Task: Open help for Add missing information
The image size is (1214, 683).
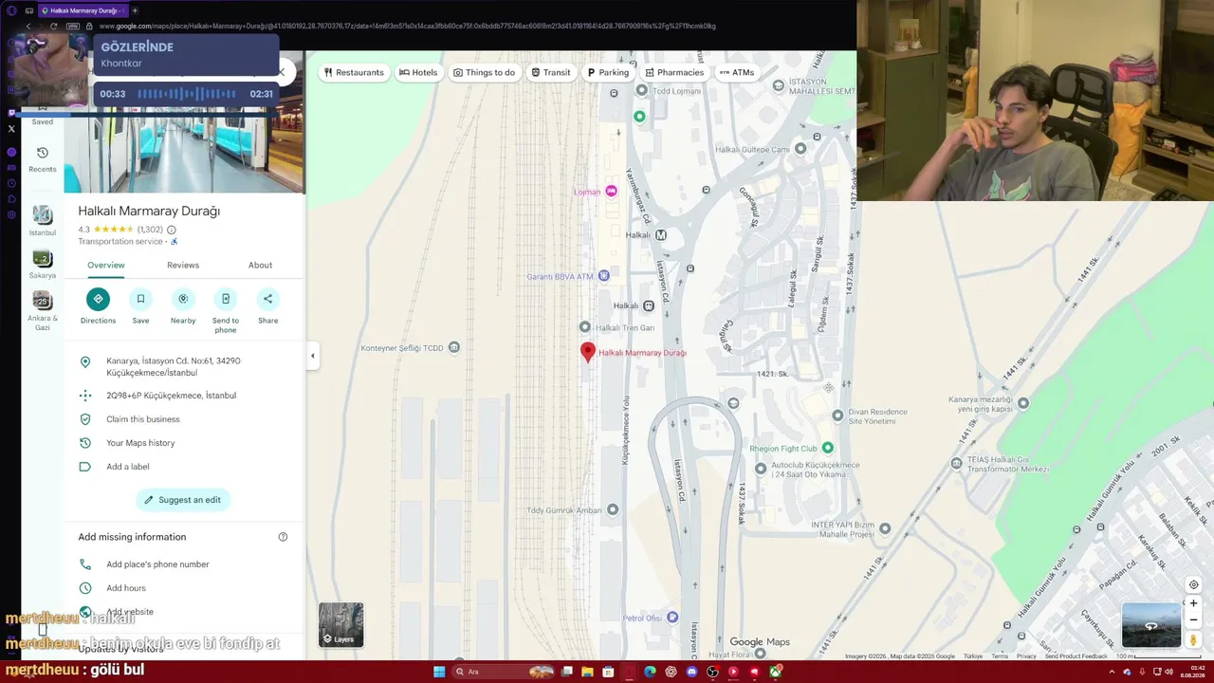Action: pos(283,537)
